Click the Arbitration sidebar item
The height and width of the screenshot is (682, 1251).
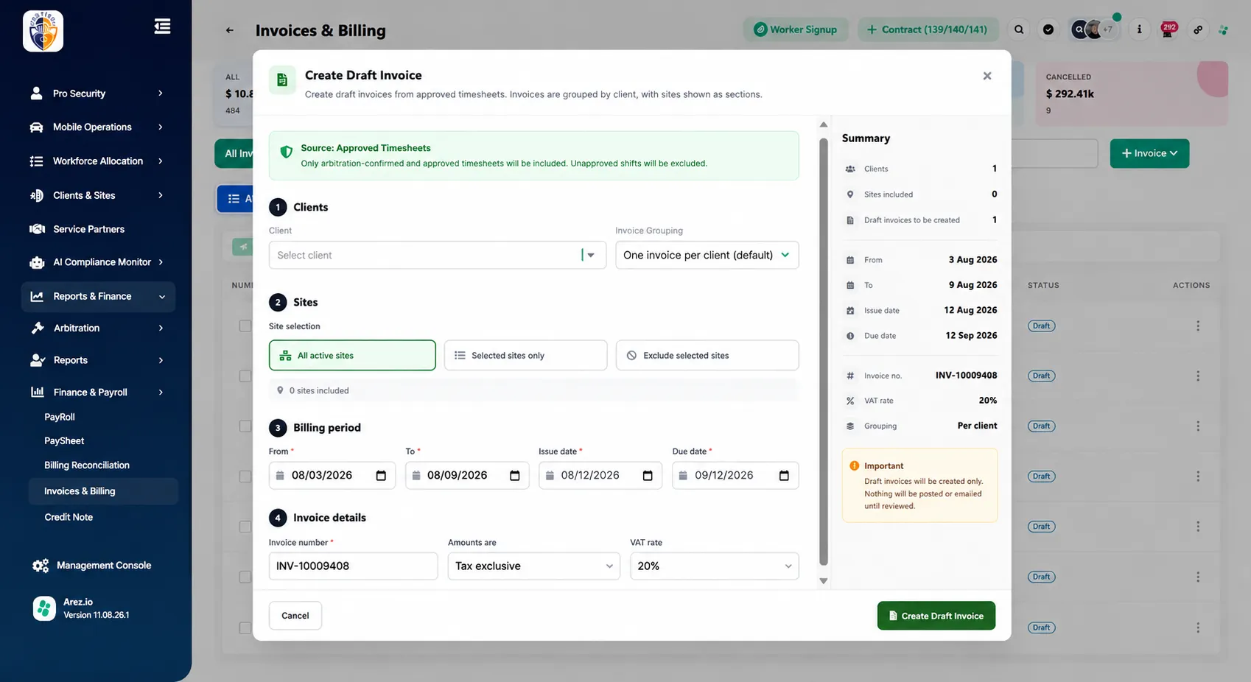tap(98, 328)
